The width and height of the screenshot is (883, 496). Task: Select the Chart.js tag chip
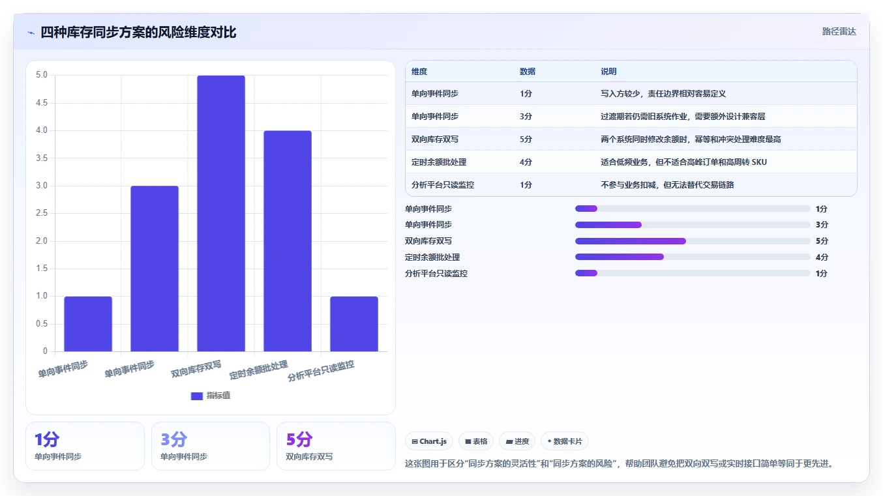pos(429,441)
